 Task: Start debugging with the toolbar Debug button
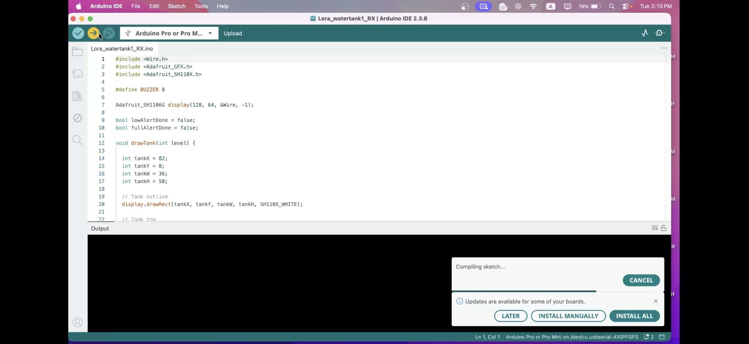coord(109,33)
